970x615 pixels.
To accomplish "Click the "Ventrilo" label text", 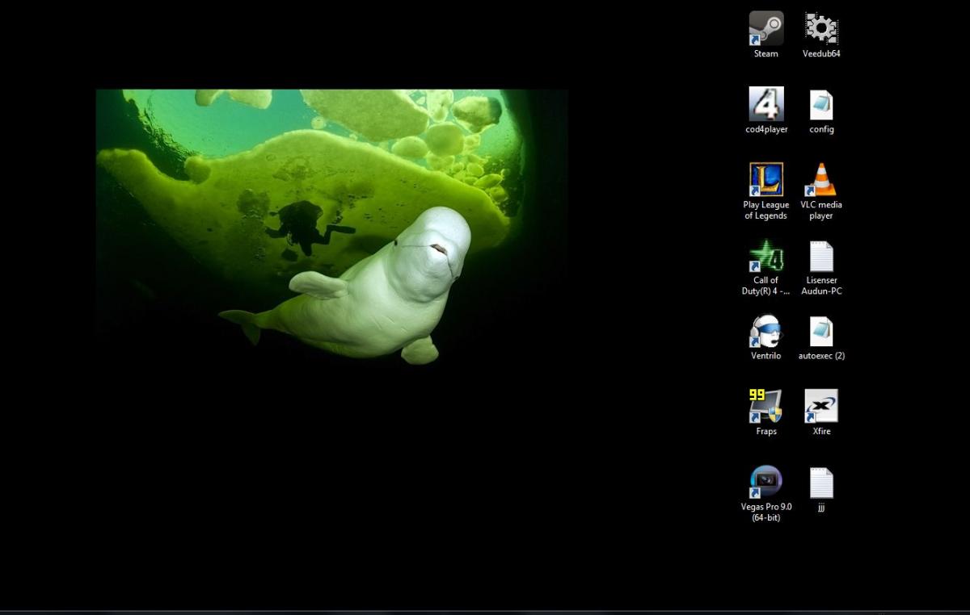I will coord(765,356).
